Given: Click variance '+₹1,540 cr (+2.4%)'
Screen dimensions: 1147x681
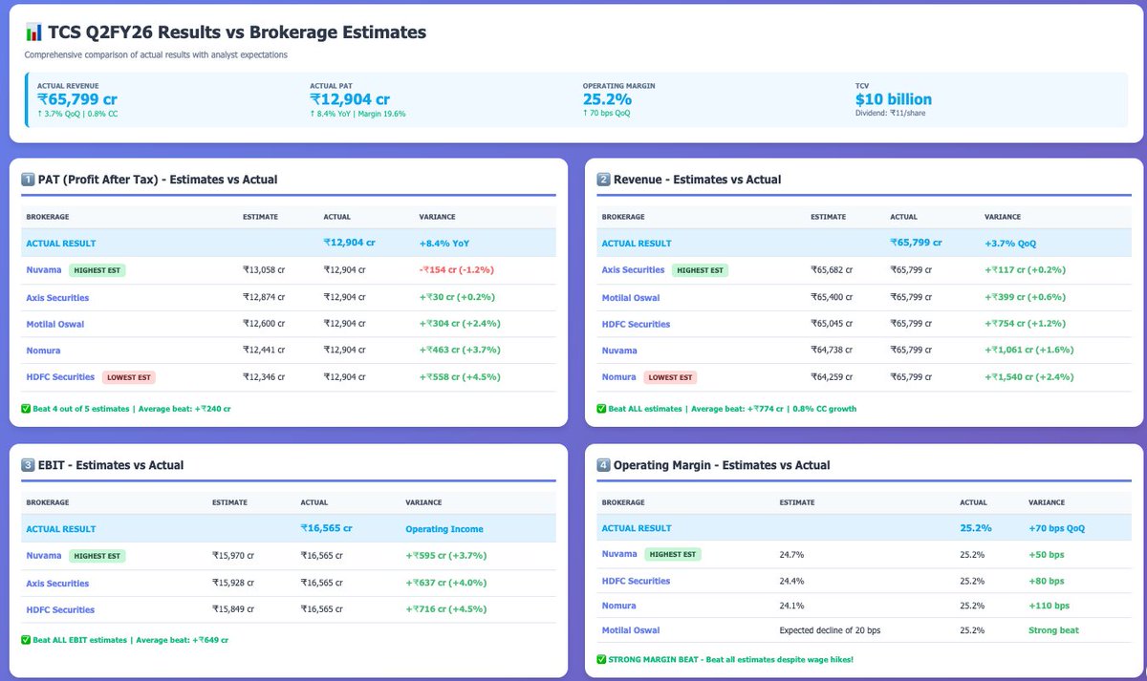Looking at the screenshot, I should 1028,377.
